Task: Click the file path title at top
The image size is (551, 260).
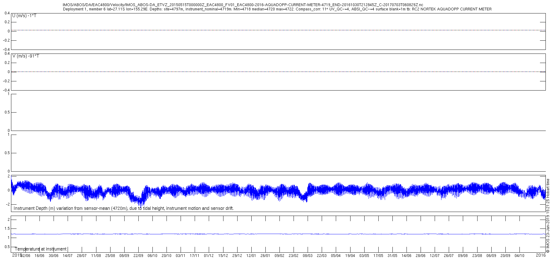Action: pyautogui.click(x=243, y=5)
